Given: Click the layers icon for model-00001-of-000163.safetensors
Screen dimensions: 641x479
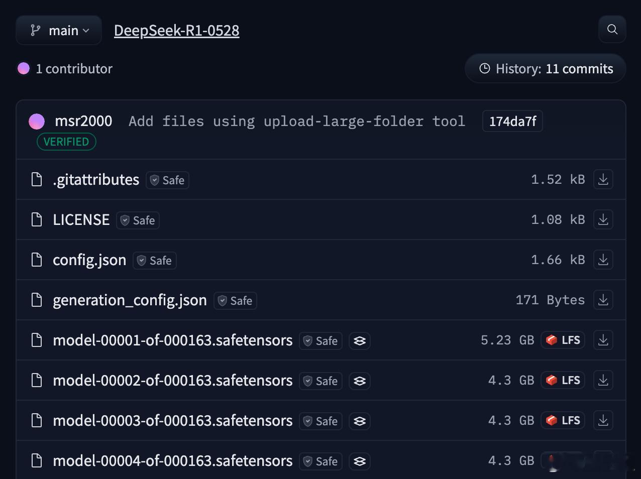Looking at the screenshot, I should click(360, 341).
